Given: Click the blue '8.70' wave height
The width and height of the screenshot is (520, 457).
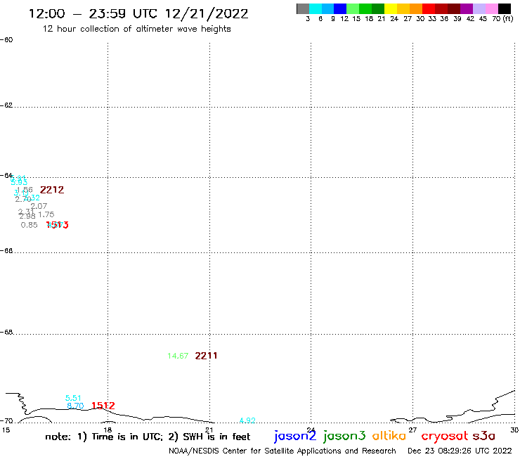Looking at the screenshot, I should (x=75, y=406).
